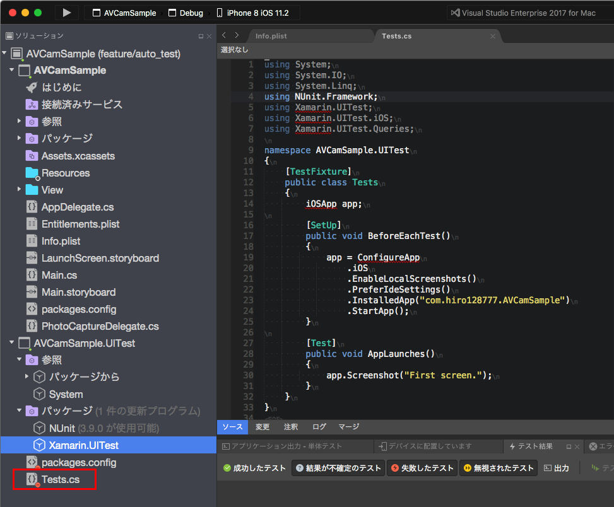Viewport: 614px width, 507px height.
Task: Switch to the ソース view tab
Action: pyautogui.click(x=232, y=427)
